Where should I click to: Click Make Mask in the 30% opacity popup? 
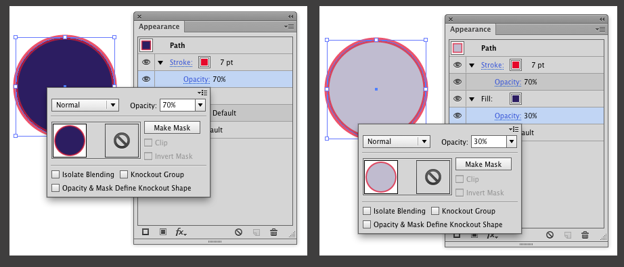click(x=483, y=164)
